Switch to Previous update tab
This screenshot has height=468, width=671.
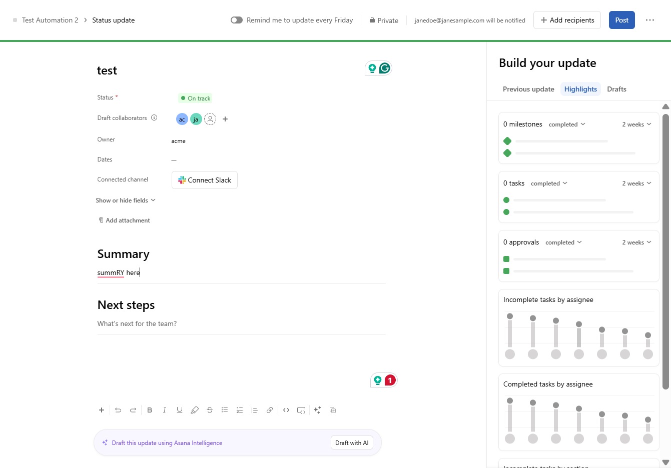click(x=528, y=89)
